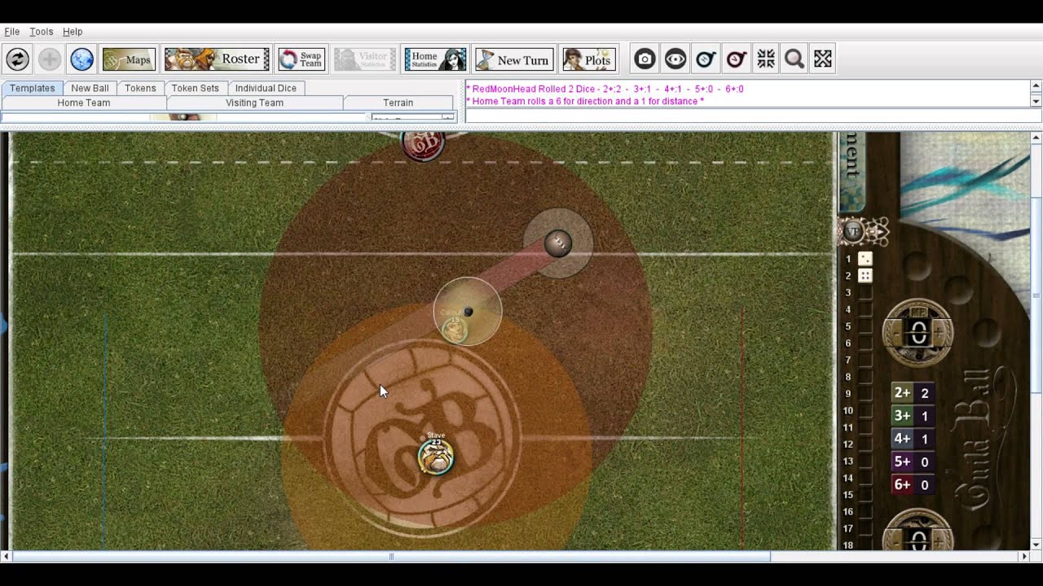Click the lower momentum counter dial

pyautogui.click(x=918, y=530)
